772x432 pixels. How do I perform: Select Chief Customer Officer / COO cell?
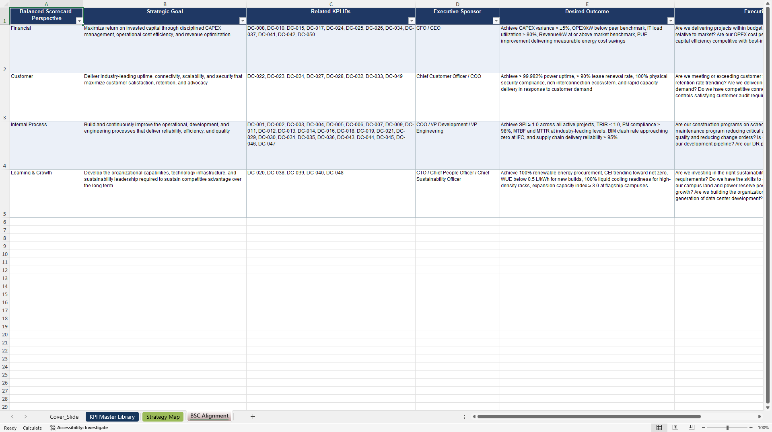[x=457, y=97]
